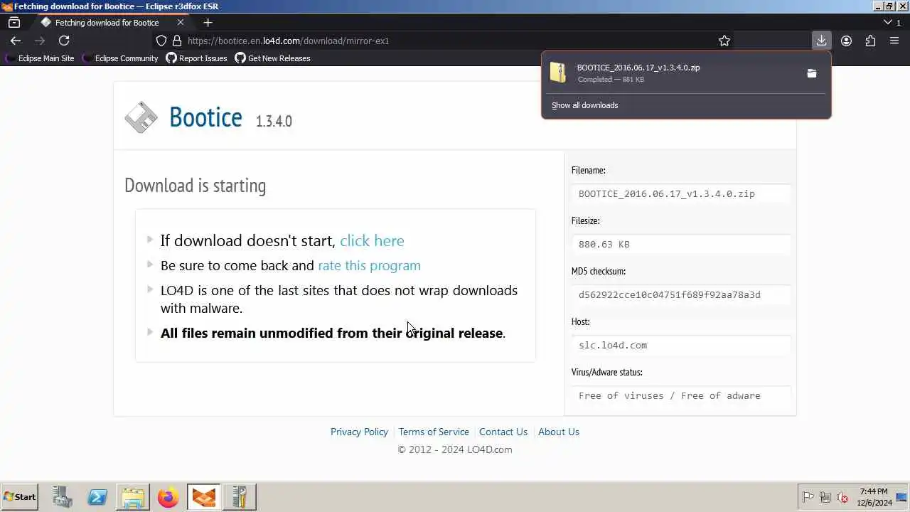Click the muted volume tray icon
Image resolution: width=910 pixels, height=512 pixels.
842,497
